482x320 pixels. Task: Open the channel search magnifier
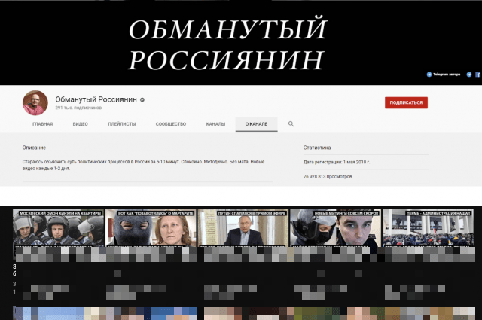click(x=291, y=123)
